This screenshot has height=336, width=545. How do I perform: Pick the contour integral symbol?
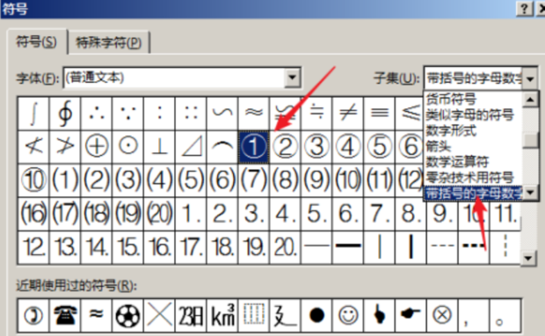tap(65, 113)
